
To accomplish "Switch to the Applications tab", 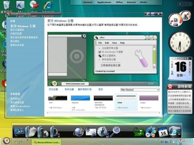I will [x=104, y=2].
